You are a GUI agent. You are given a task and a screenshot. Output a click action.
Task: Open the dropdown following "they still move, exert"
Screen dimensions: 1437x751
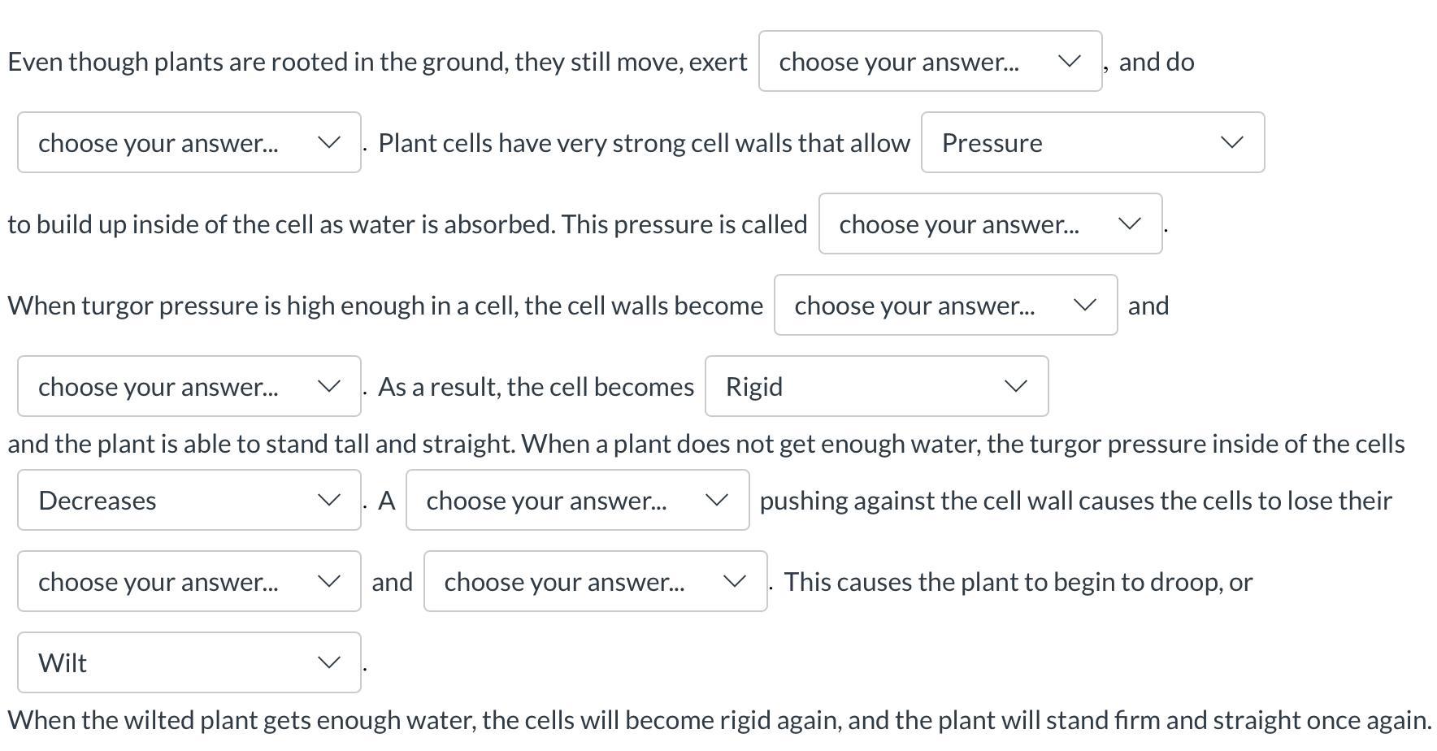pos(929,62)
